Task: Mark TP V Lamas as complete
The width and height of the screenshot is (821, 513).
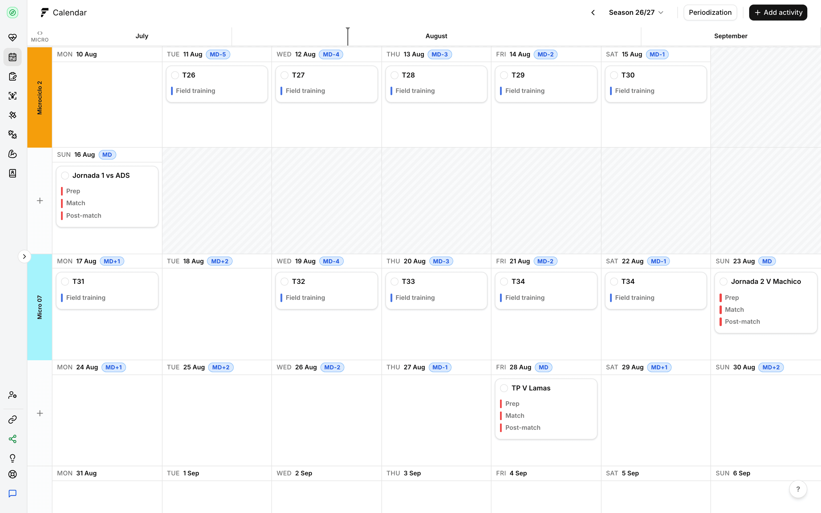Action: coord(504,388)
